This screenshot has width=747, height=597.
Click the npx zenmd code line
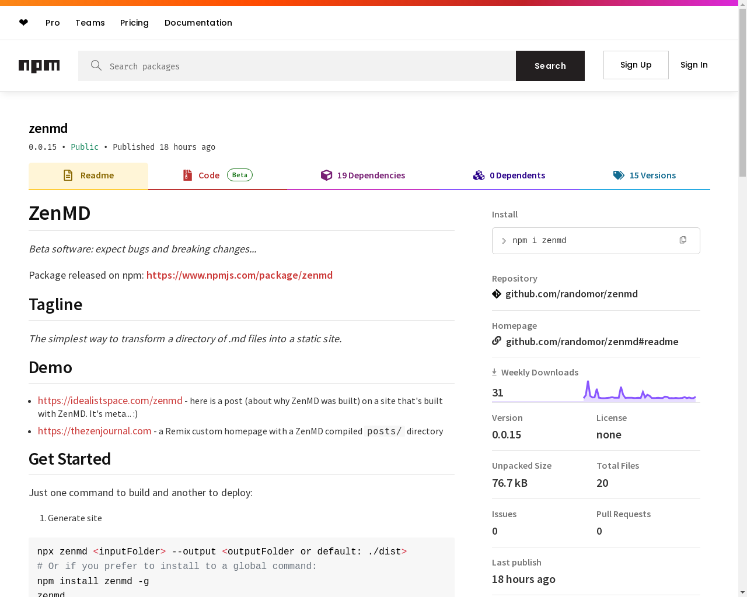222,552
